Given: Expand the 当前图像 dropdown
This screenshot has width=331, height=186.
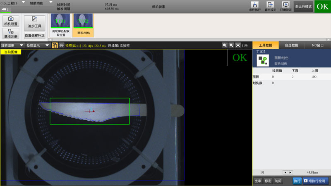Looking at the screenshot, I should click(21, 45).
